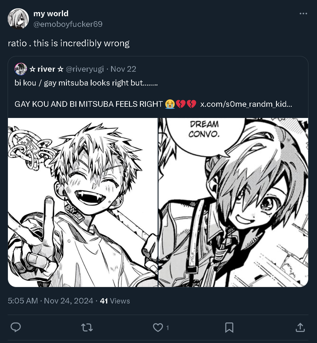This screenshot has height=343, width=317.
Task: Open the three-dot more options menu
Action: [303, 14]
